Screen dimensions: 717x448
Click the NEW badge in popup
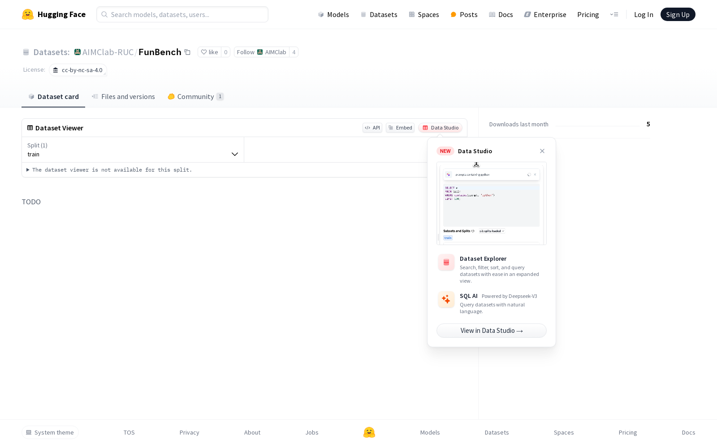[445, 151]
